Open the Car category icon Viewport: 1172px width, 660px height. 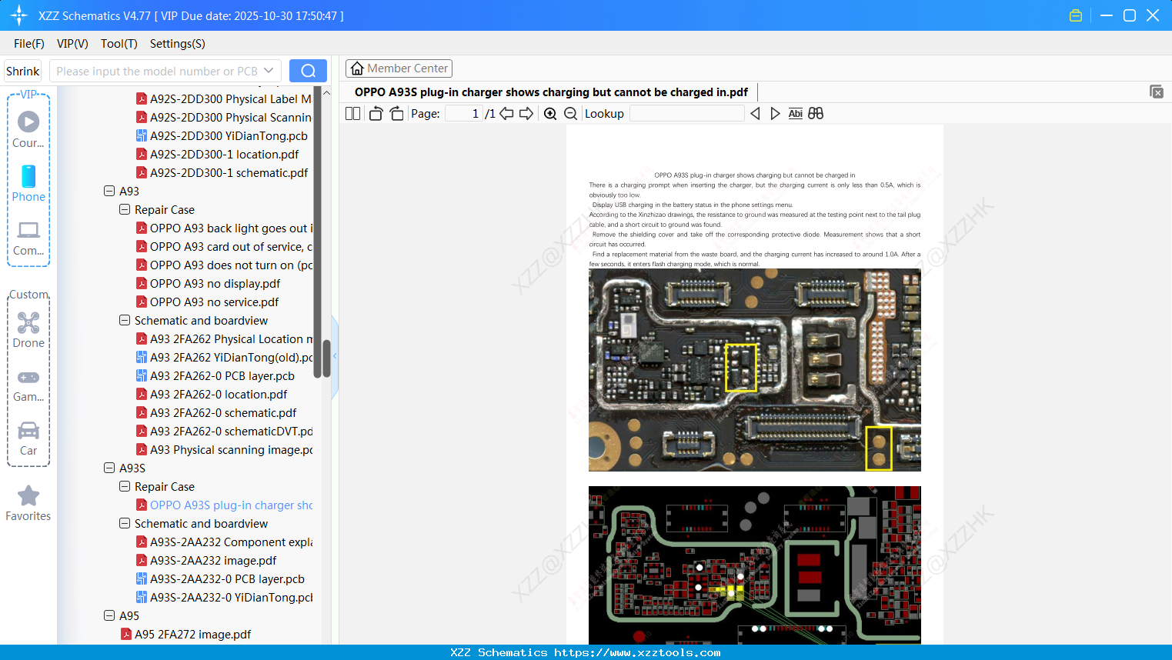[x=28, y=438]
